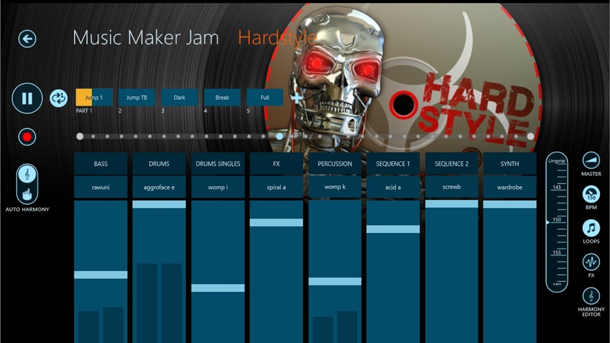The width and height of the screenshot is (610, 343).
Task: Toggle Auto Harmony switch
Action: click(x=27, y=184)
